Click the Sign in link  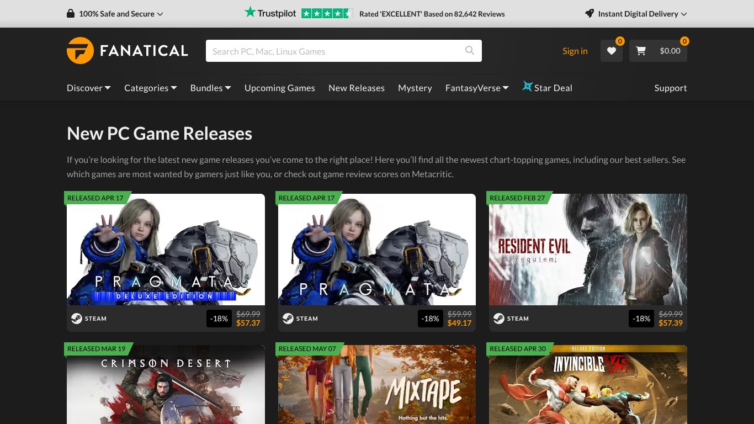575,51
